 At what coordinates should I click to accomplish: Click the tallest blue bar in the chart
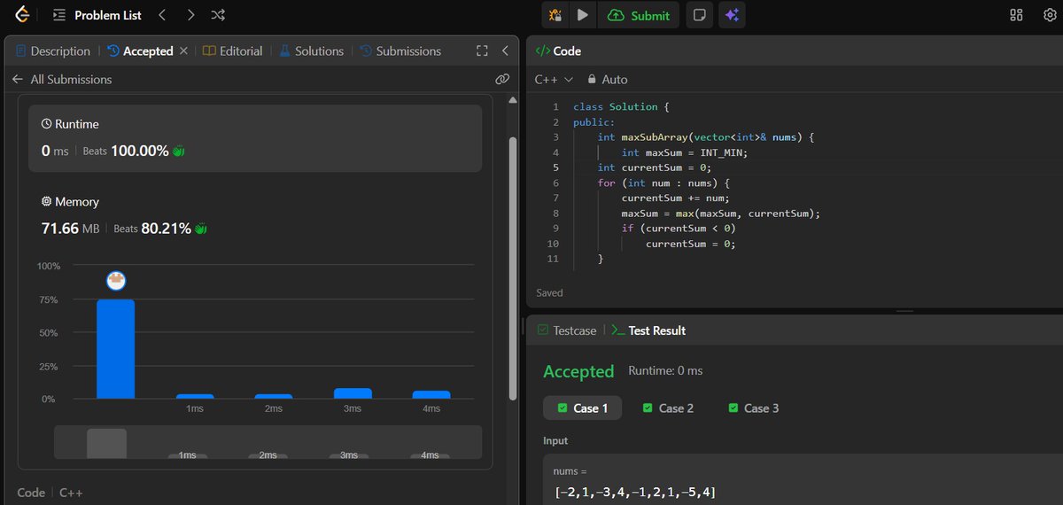pos(116,349)
